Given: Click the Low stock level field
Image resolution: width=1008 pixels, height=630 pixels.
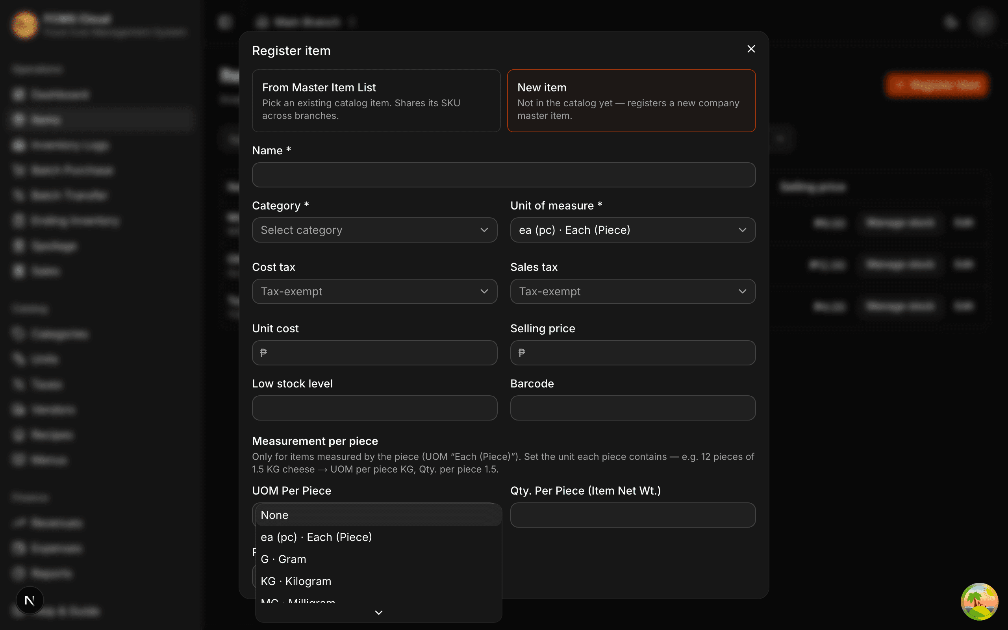Looking at the screenshot, I should click(374, 408).
